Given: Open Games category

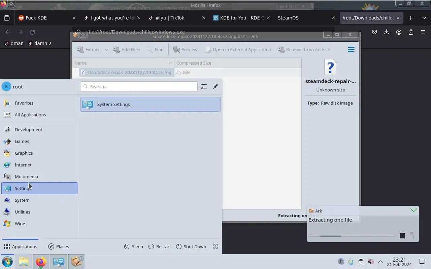Looking at the screenshot, I should [39, 141].
